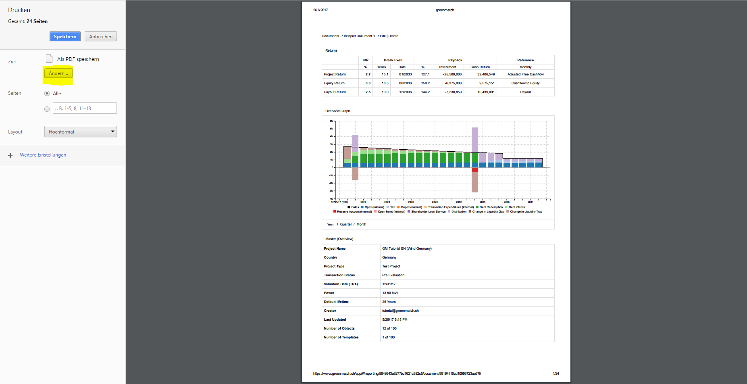This screenshot has width=747, height=384.
Task: Switch the graph to Year view
Action: click(331, 224)
